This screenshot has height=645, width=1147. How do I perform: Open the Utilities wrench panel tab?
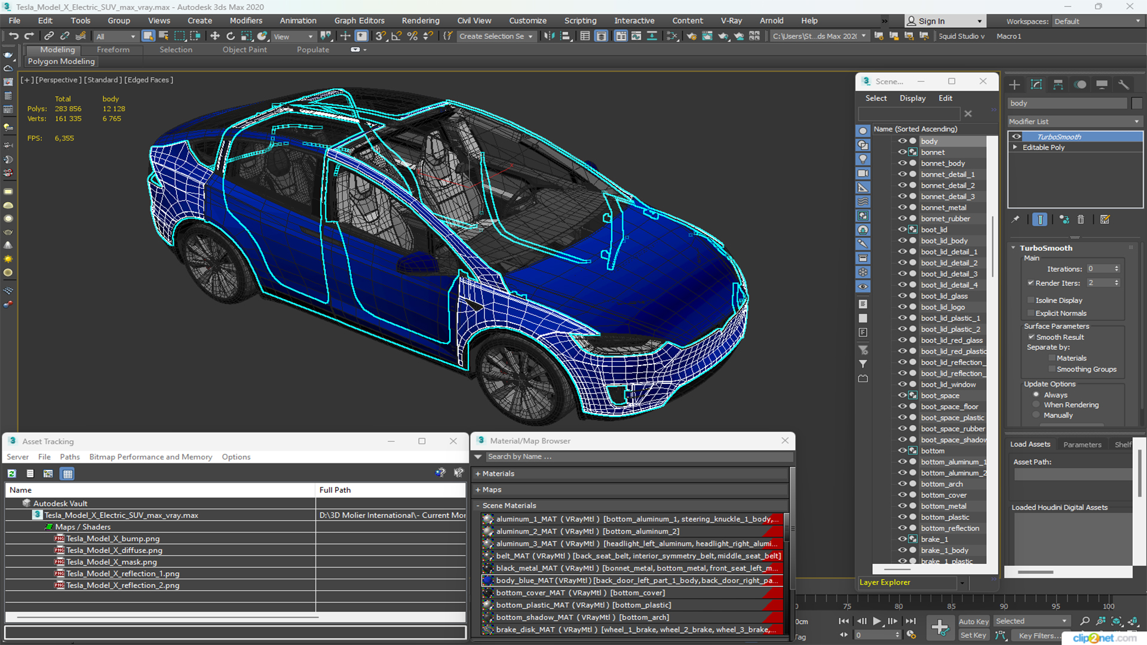click(x=1124, y=85)
